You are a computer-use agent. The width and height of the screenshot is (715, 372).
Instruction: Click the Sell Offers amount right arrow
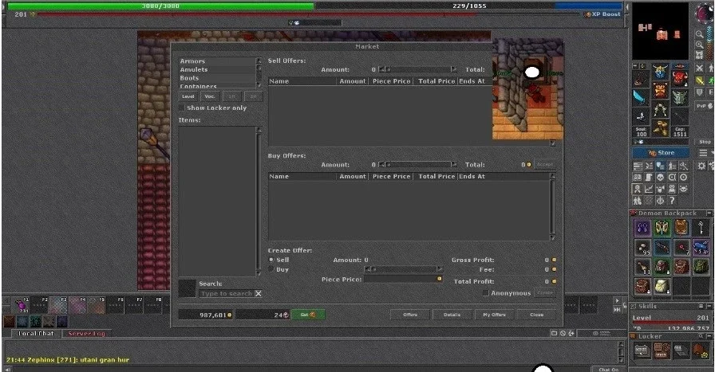[x=453, y=69]
